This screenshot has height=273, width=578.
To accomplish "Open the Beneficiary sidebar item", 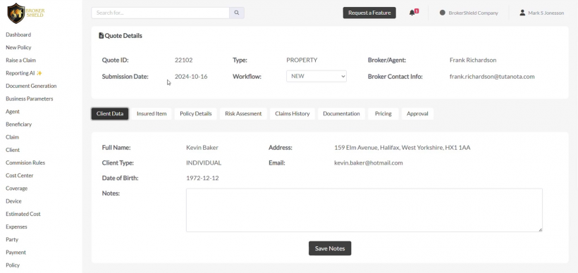I will tap(19, 125).
